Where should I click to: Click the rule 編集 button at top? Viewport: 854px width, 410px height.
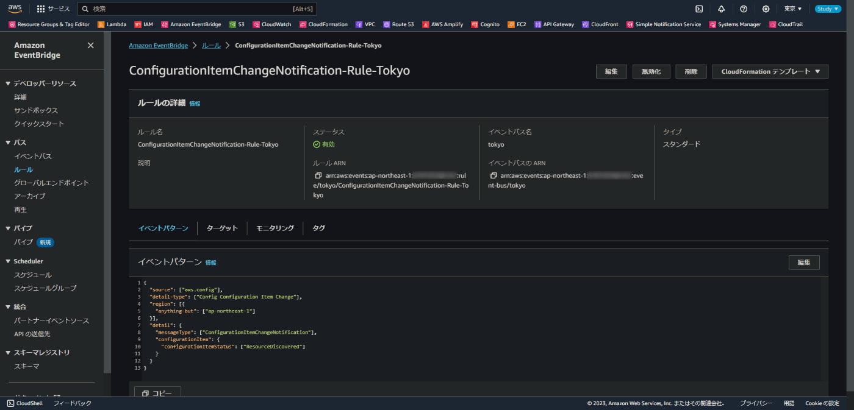tap(611, 71)
